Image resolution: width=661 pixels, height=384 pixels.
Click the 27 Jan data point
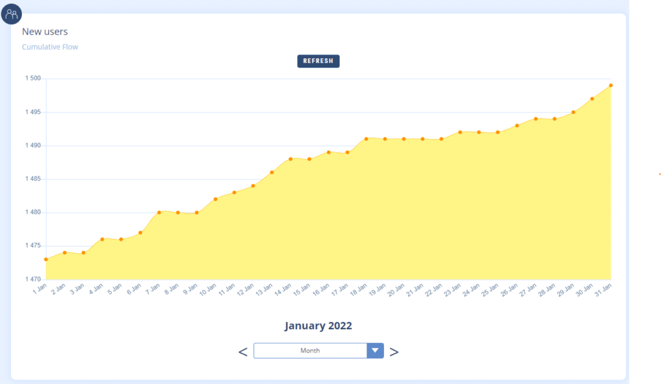tap(536, 119)
